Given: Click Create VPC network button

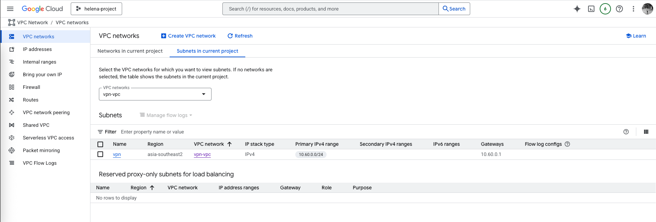Looking at the screenshot, I should (188, 36).
